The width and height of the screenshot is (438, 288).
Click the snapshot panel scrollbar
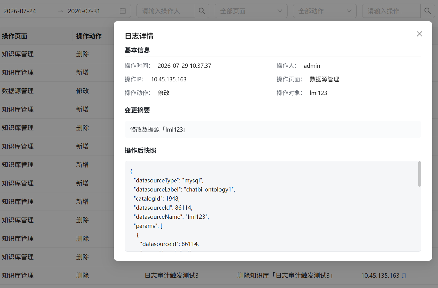point(419,174)
